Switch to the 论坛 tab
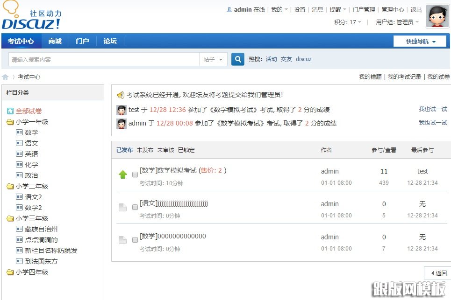Image resolution: width=451 pixels, height=300 pixels. pos(109,41)
